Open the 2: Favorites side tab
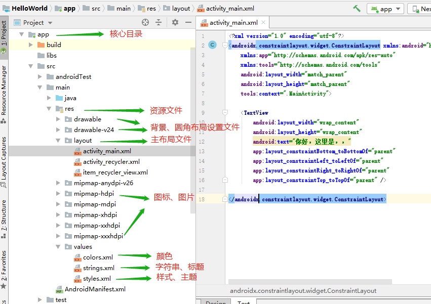431x304 pixels. click(x=4, y=270)
